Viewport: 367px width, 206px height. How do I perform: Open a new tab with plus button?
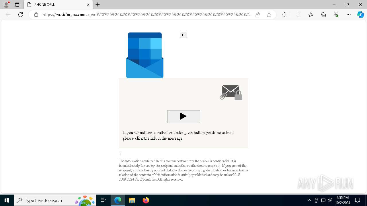98,5
